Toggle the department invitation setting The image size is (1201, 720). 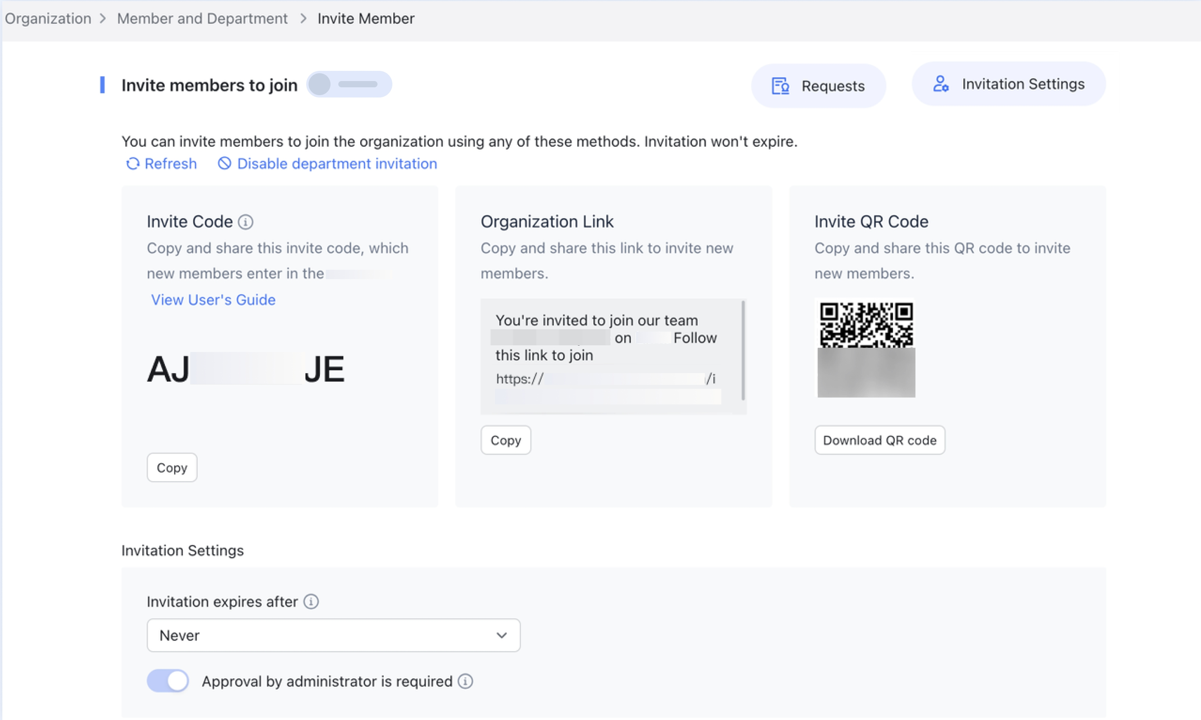pyautogui.click(x=336, y=164)
